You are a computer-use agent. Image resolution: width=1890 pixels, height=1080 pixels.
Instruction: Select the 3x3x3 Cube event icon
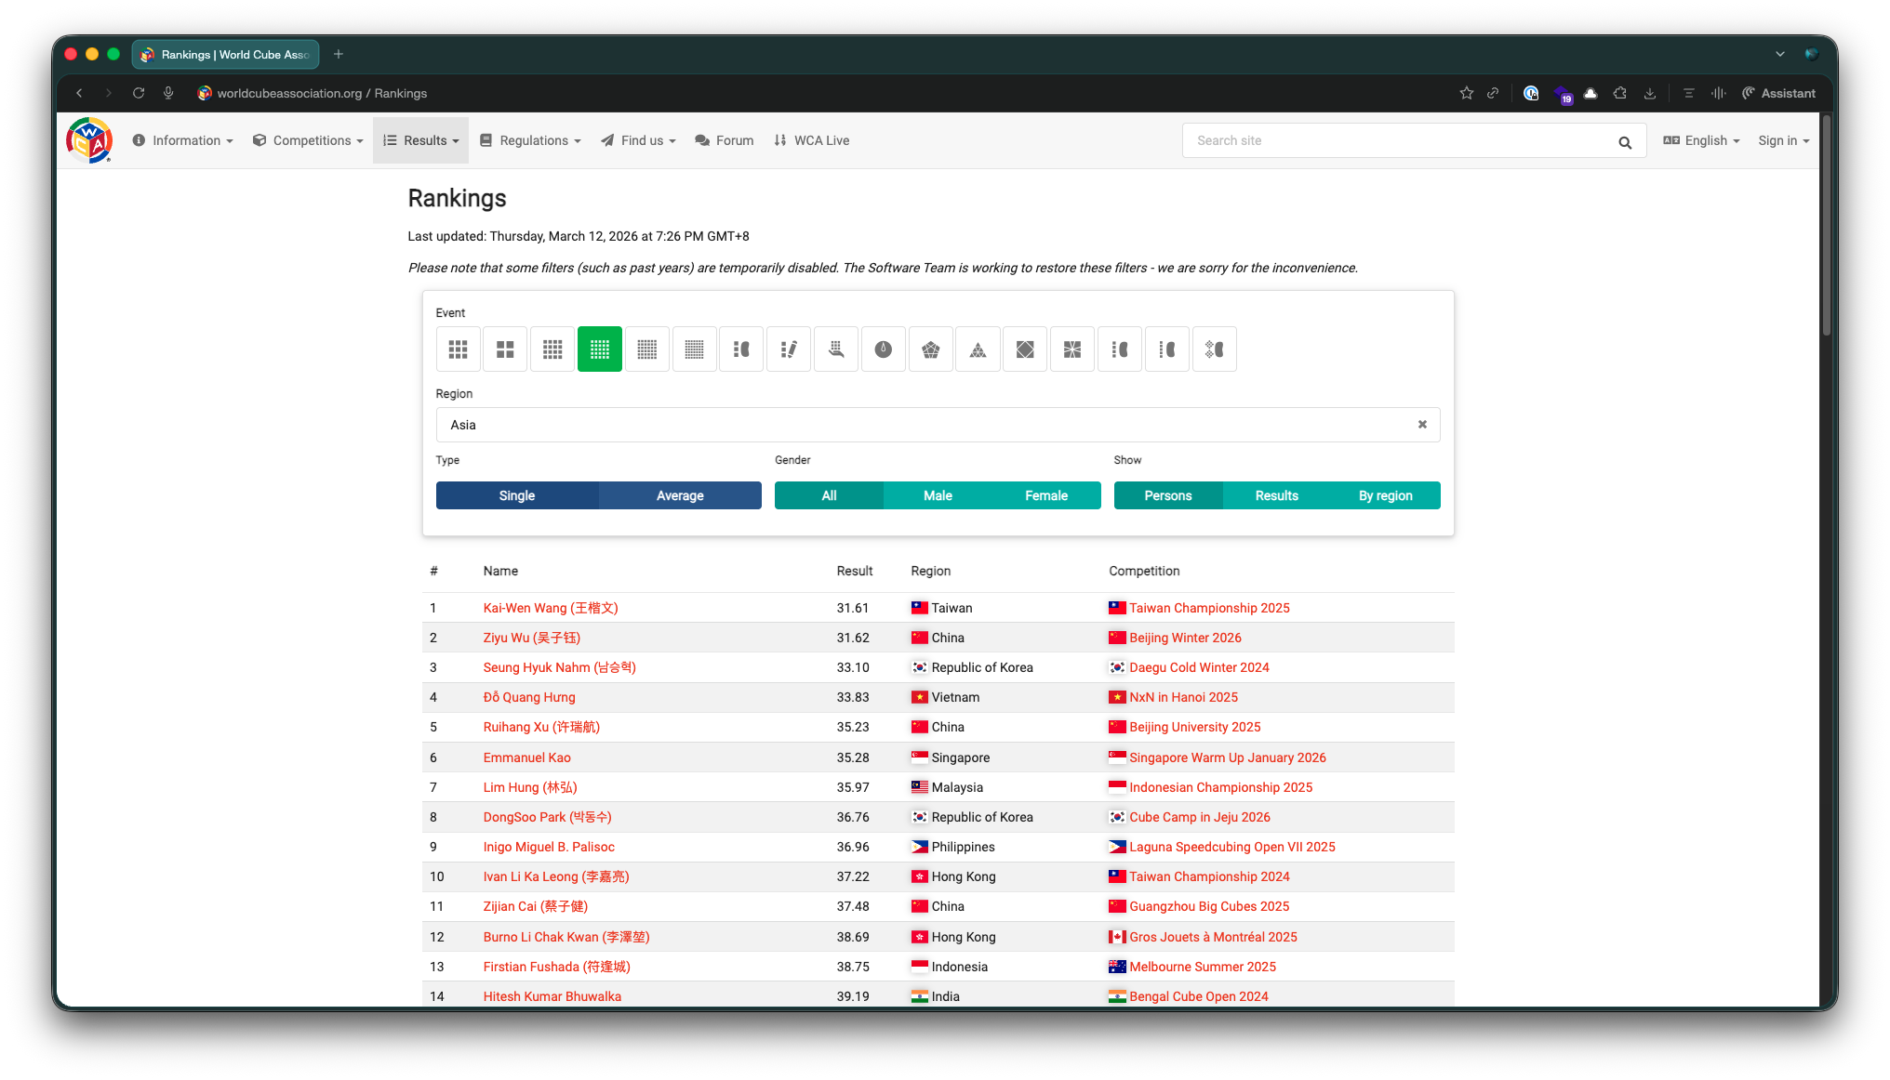click(458, 349)
